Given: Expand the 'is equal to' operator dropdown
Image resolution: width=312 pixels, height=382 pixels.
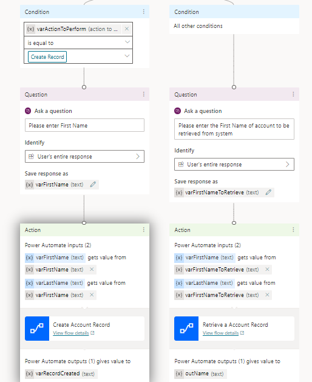Looking at the screenshot, I should pos(127,43).
